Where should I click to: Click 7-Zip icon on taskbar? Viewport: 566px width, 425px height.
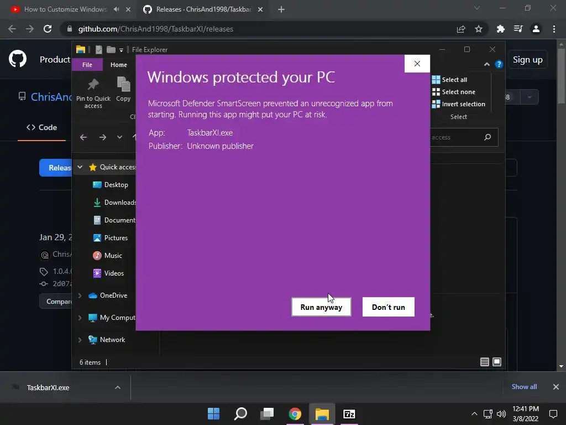click(x=349, y=414)
